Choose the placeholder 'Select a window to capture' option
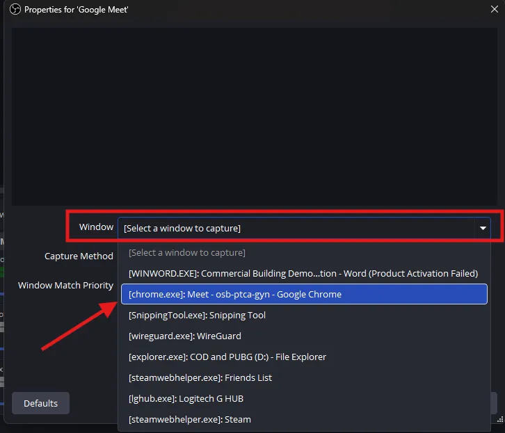505x433 pixels. coord(186,252)
